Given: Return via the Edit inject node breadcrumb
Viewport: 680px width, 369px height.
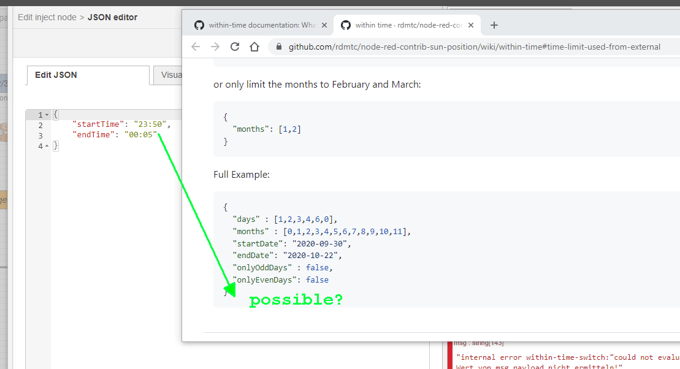Looking at the screenshot, I should click(47, 17).
